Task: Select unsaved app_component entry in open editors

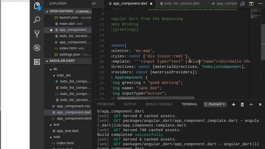Action: (x=68, y=30)
